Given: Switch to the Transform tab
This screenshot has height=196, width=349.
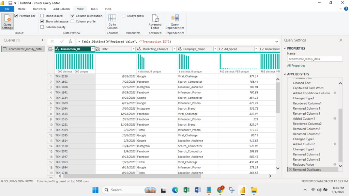Looking at the screenshot, I should click(x=39, y=9).
